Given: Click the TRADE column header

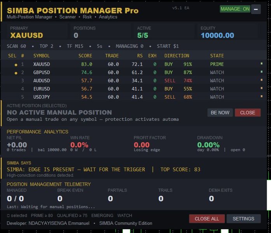Looking at the screenshot, I should click(x=112, y=56).
